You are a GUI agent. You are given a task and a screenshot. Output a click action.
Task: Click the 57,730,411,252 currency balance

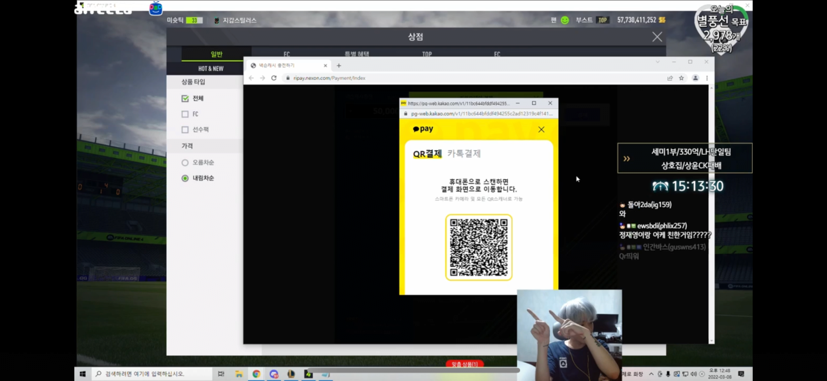[636, 20]
